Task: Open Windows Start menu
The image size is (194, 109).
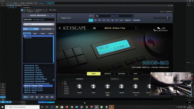Action: click(x=2, y=107)
